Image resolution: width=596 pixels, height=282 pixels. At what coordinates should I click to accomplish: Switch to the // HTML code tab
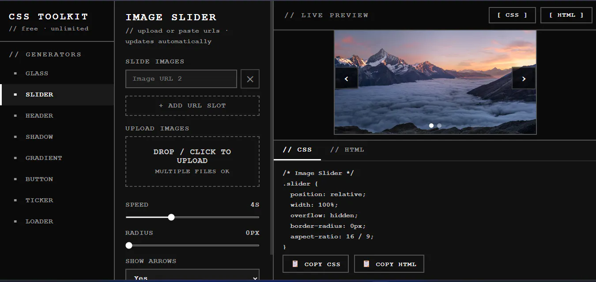point(347,150)
